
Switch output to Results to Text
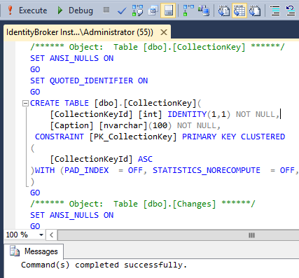tap(224, 11)
